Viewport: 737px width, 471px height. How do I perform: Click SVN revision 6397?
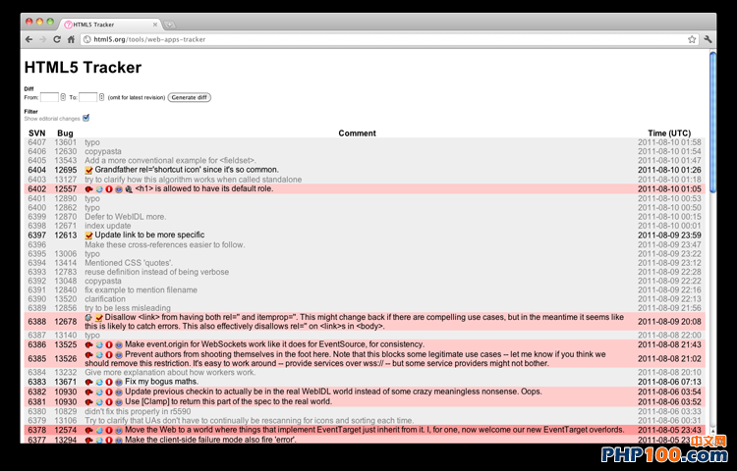(x=36, y=235)
